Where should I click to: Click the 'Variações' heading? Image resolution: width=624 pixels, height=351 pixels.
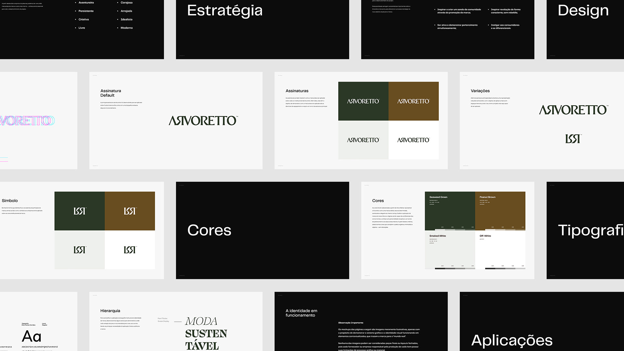pyautogui.click(x=480, y=91)
